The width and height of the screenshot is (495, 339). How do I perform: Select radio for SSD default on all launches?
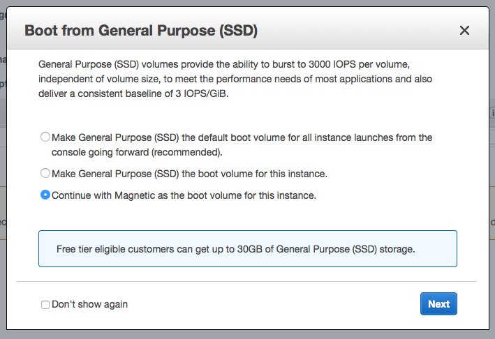coord(45,137)
